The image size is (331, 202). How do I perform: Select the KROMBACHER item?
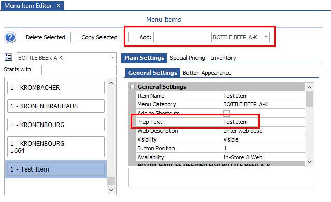(x=56, y=87)
